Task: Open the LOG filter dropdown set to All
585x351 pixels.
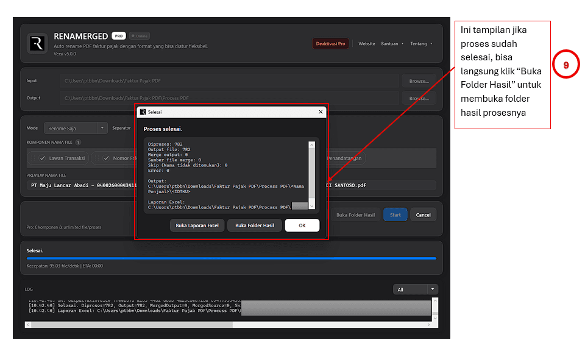Action: pyautogui.click(x=415, y=289)
